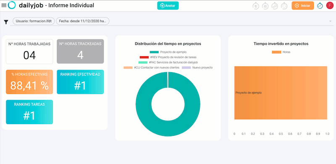336x164 pixels.
Task: Select the Fecha: desde 11/12/2020 filter chip
Action: (83, 21)
